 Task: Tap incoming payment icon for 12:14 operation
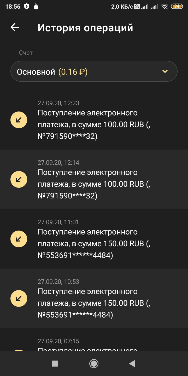(19, 179)
